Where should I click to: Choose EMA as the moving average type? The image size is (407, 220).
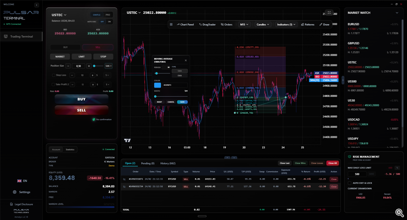pyautogui.click(x=180, y=76)
